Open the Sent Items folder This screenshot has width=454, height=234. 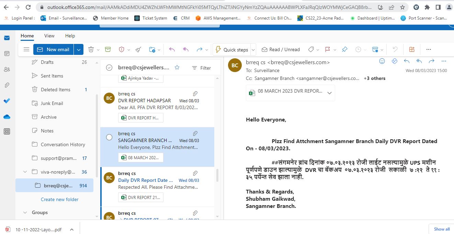55,76
